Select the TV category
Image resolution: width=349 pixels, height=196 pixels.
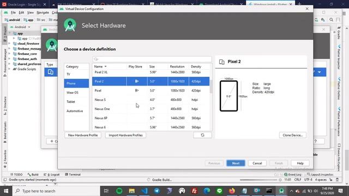click(76, 74)
